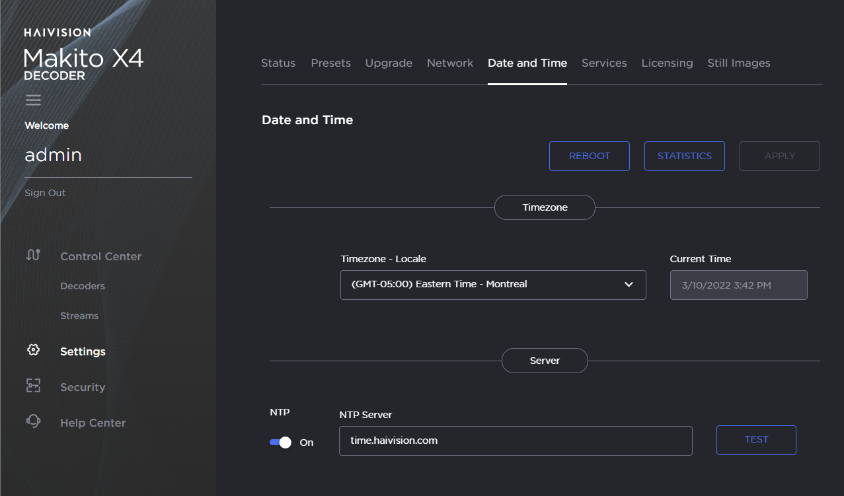Open the Streams section
The height and width of the screenshot is (496, 844).
pyautogui.click(x=79, y=315)
